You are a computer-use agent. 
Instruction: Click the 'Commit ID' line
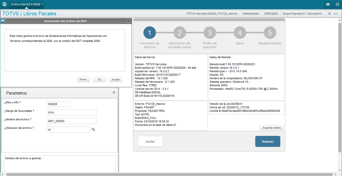point(245,111)
